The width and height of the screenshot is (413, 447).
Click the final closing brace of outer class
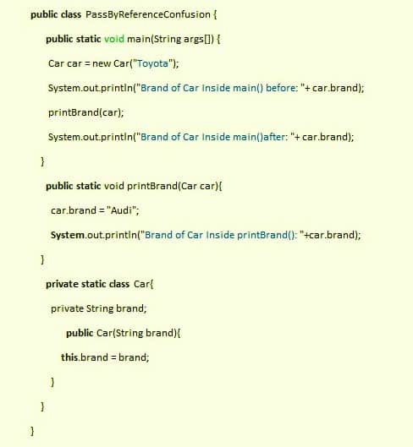click(32, 431)
